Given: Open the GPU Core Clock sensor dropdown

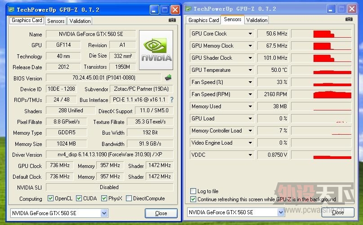Looking at the screenshot, I should (250, 34).
